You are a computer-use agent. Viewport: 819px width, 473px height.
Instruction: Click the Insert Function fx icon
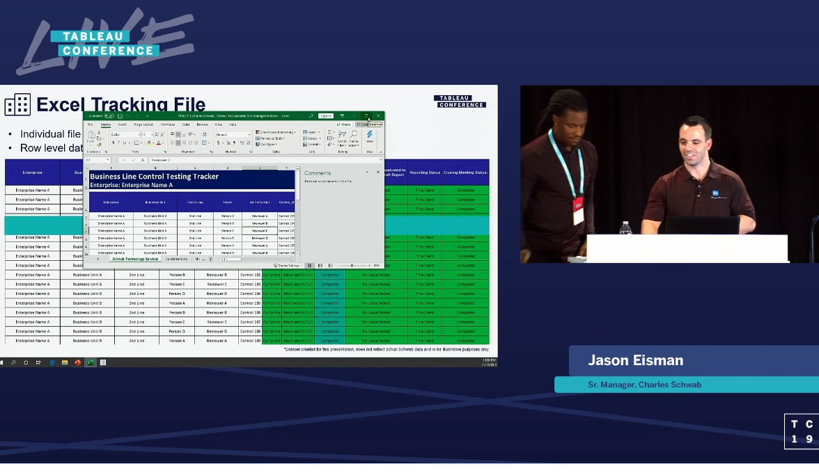(x=143, y=160)
